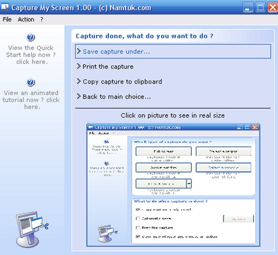Minimize the Capture My Screen window

(x=248, y=8)
